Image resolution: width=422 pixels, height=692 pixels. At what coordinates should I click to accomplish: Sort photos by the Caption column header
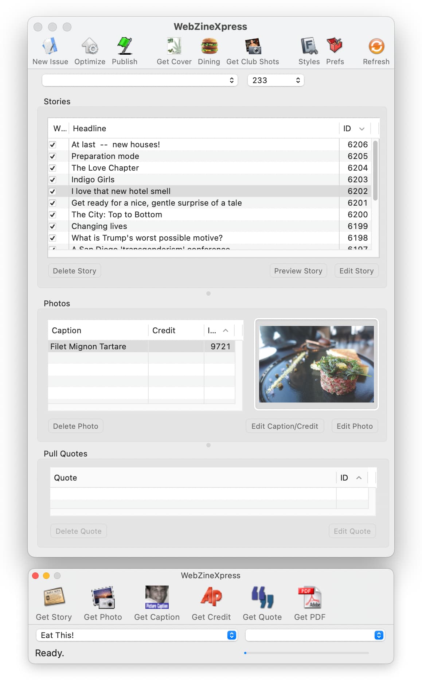pyautogui.click(x=98, y=330)
